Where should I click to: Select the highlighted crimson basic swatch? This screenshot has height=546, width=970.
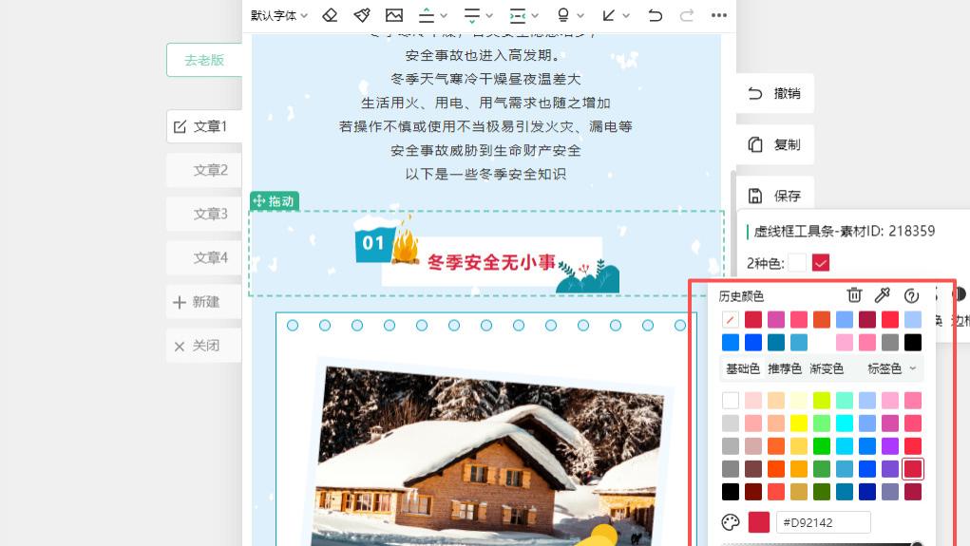point(912,469)
